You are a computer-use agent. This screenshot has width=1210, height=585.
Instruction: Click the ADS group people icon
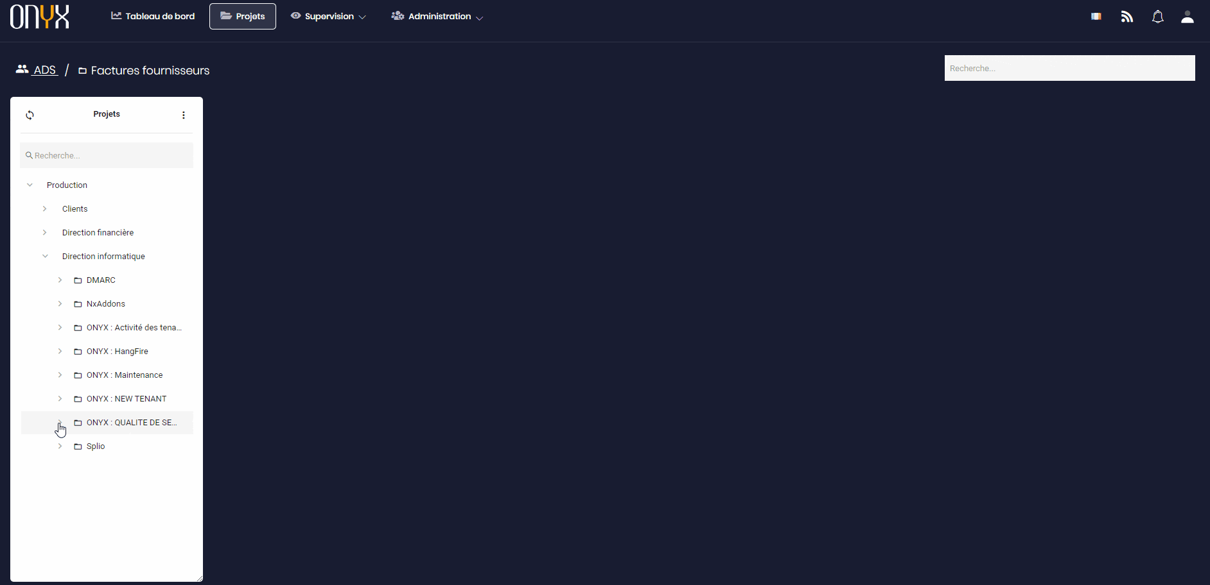pyautogui.click(x=22, y=69)
